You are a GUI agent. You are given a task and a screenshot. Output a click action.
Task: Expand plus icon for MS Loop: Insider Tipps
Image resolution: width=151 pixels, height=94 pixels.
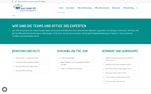point(104,81)
